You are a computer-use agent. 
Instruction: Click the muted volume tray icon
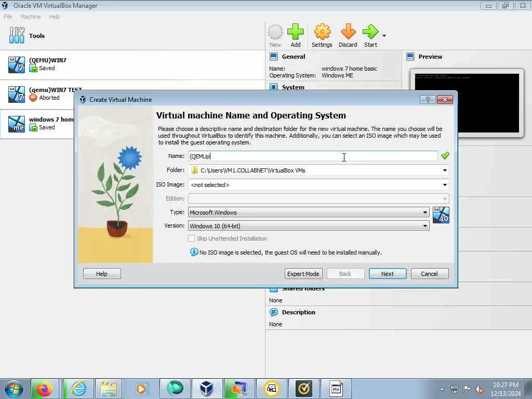[480, 390]
